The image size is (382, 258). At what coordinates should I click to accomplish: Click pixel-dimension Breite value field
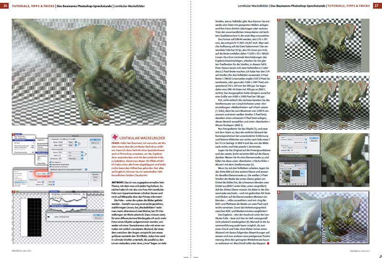tap(63, 142)
